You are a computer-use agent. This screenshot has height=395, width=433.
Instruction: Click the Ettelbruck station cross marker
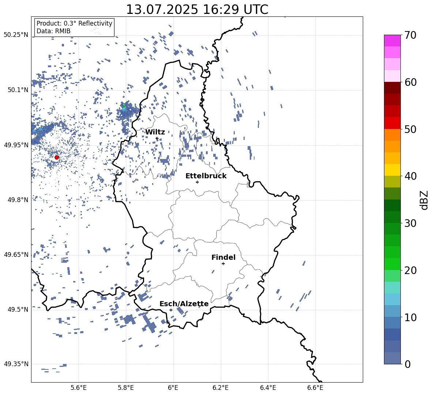click(x=197, y=182)
